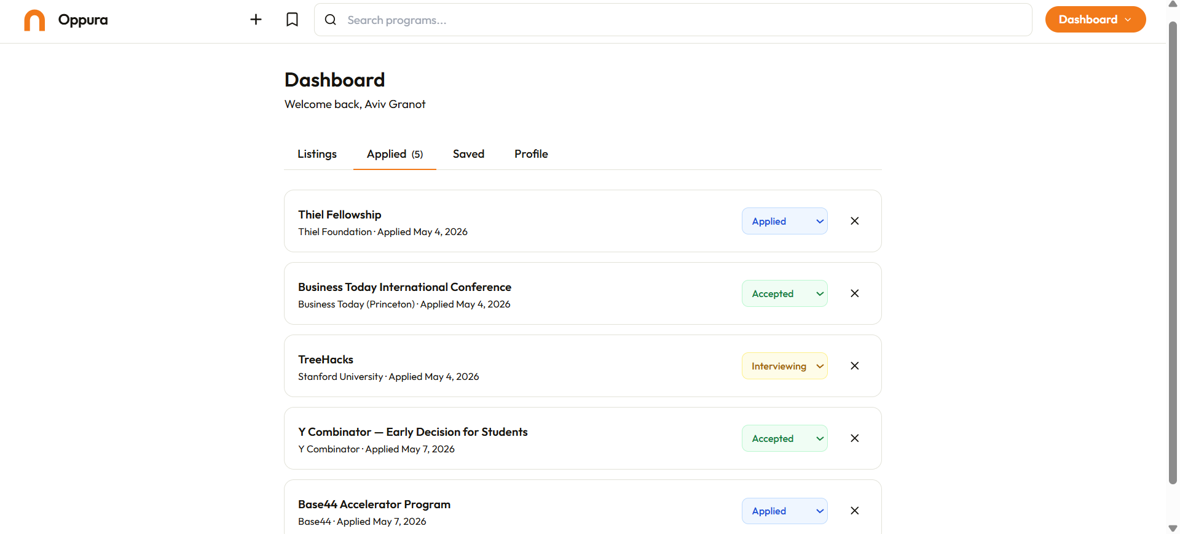Open the TreeHacks listing title

326,359
